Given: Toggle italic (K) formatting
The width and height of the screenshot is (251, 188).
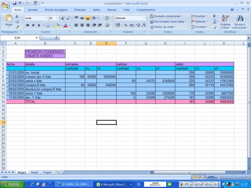Looking at the screenshot, I should tap(33, 25).
